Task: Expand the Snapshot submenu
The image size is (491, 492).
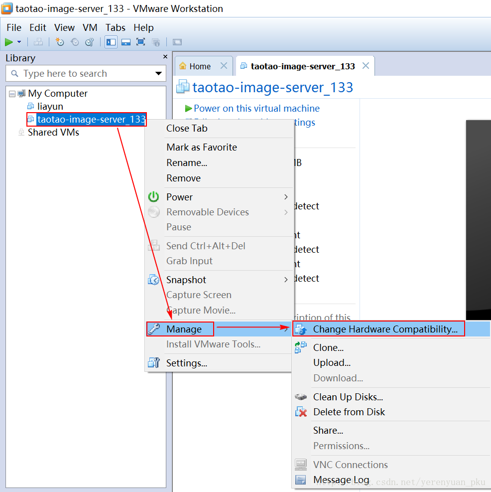Action: pyautogui.click(x=220, y=280)
